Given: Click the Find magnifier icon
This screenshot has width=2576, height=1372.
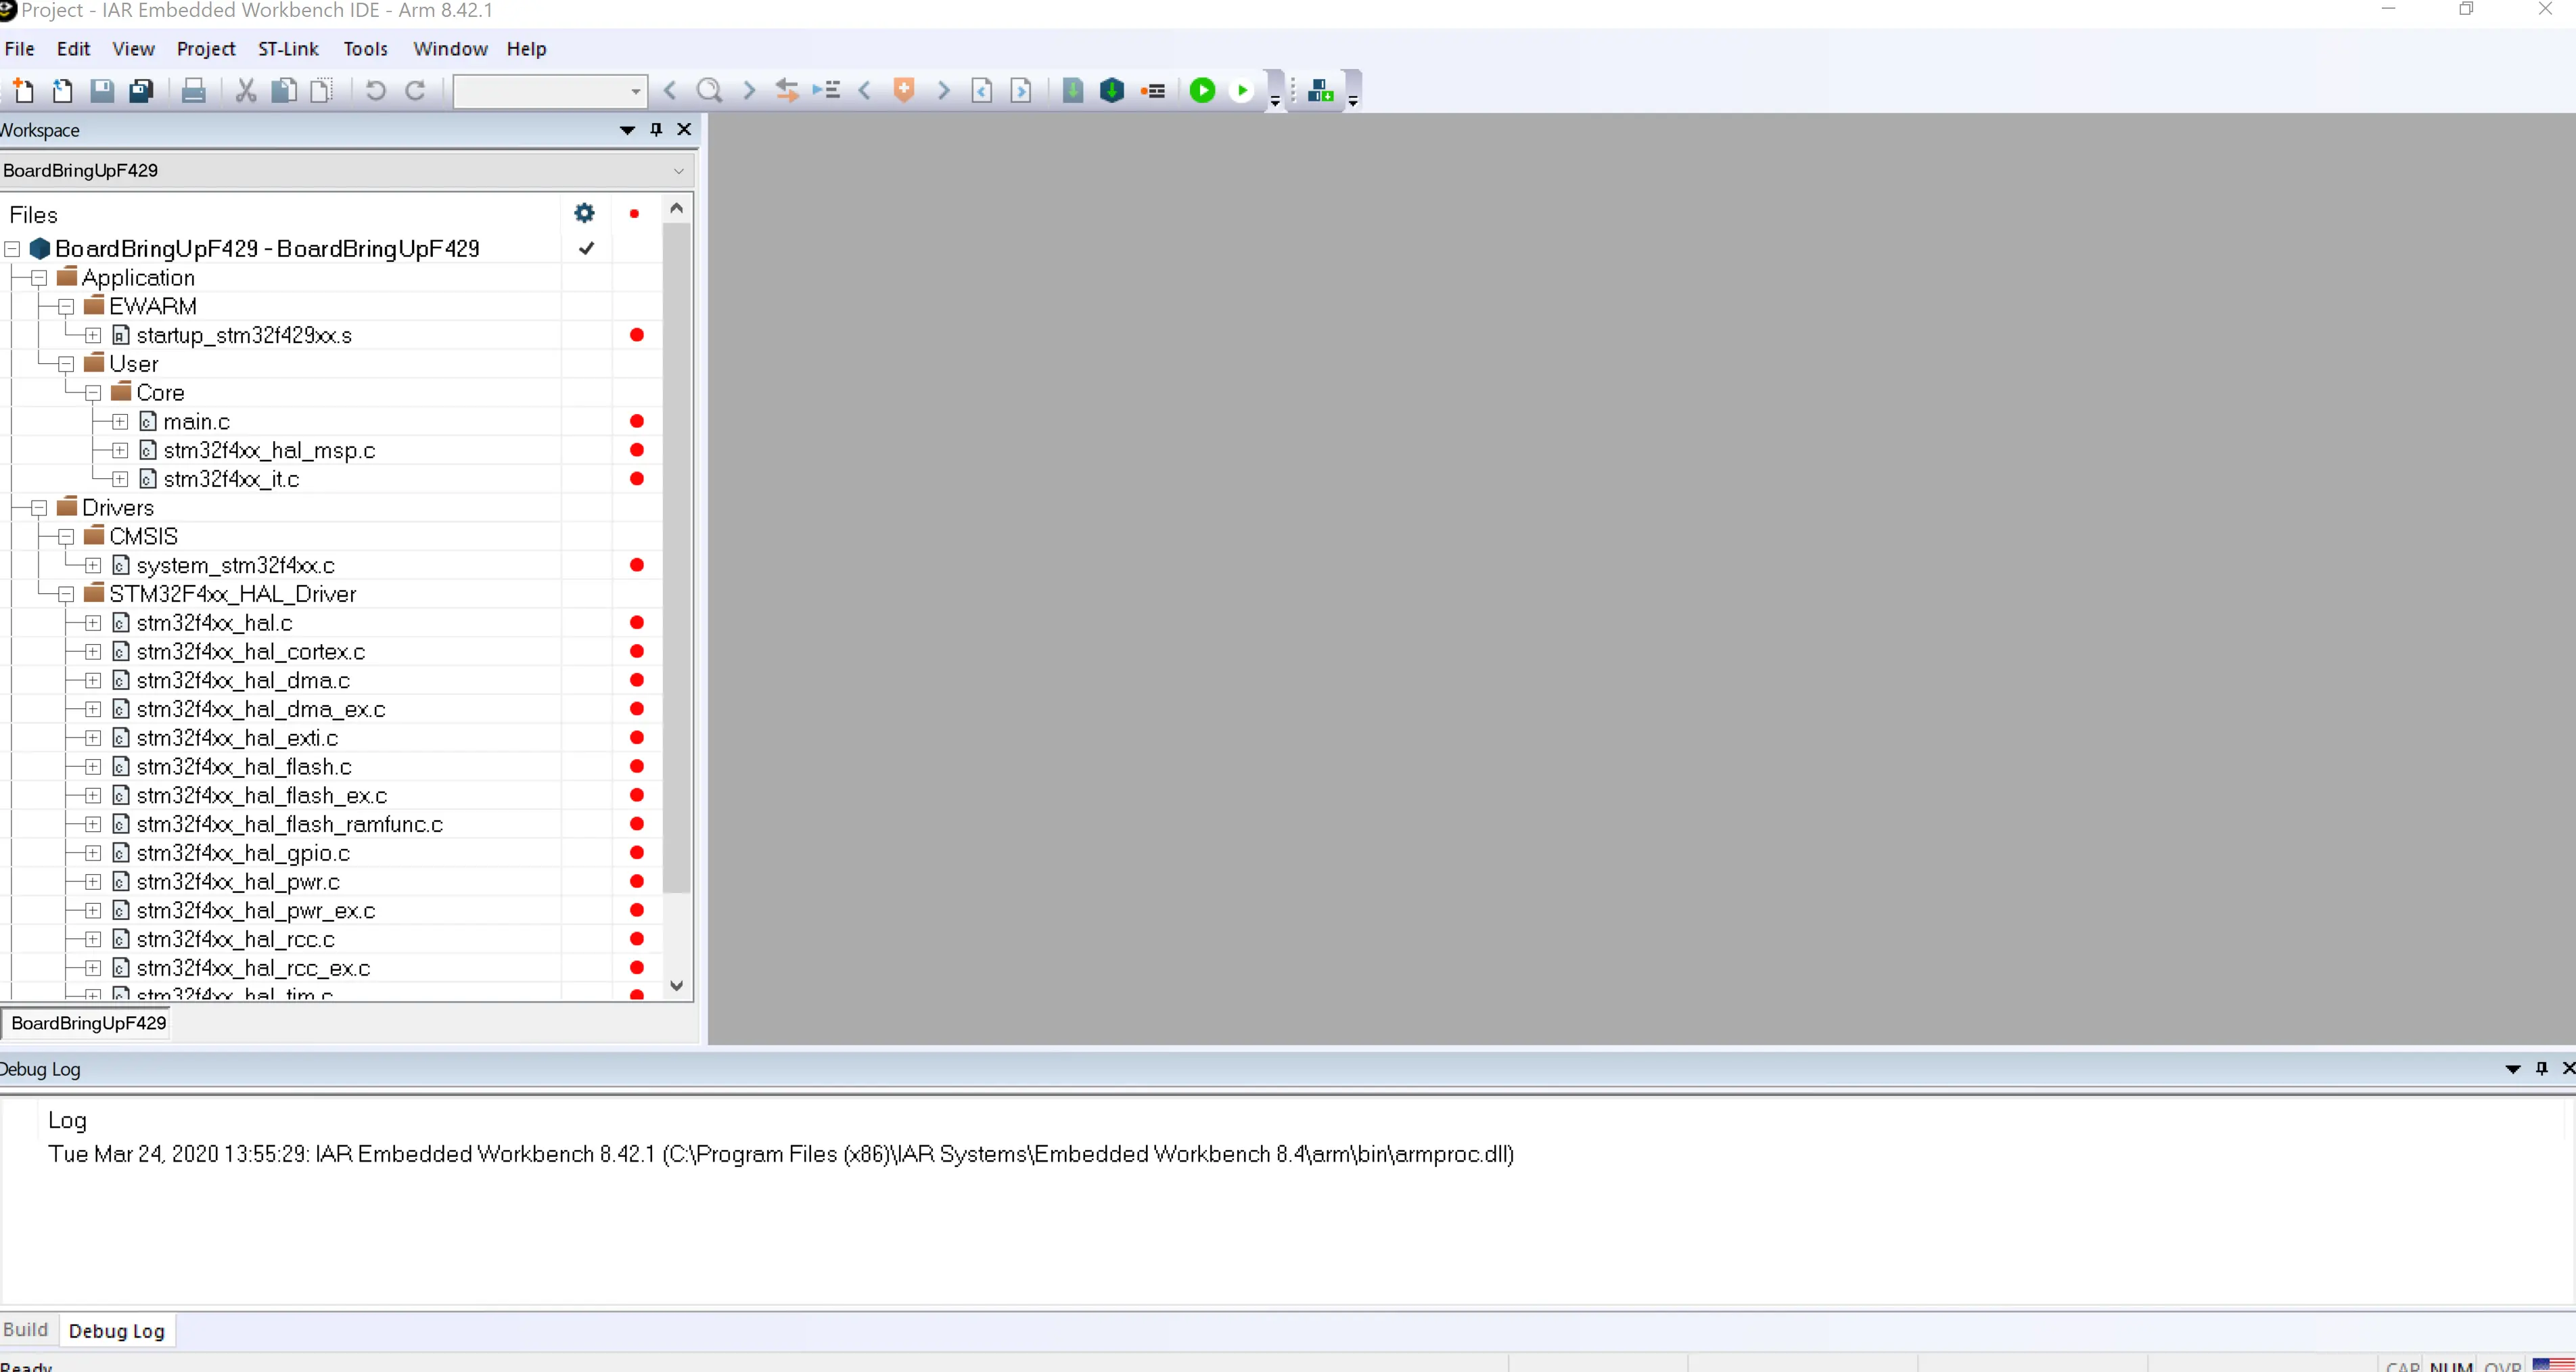Looking at the screenshot, I should pos(709,91).
